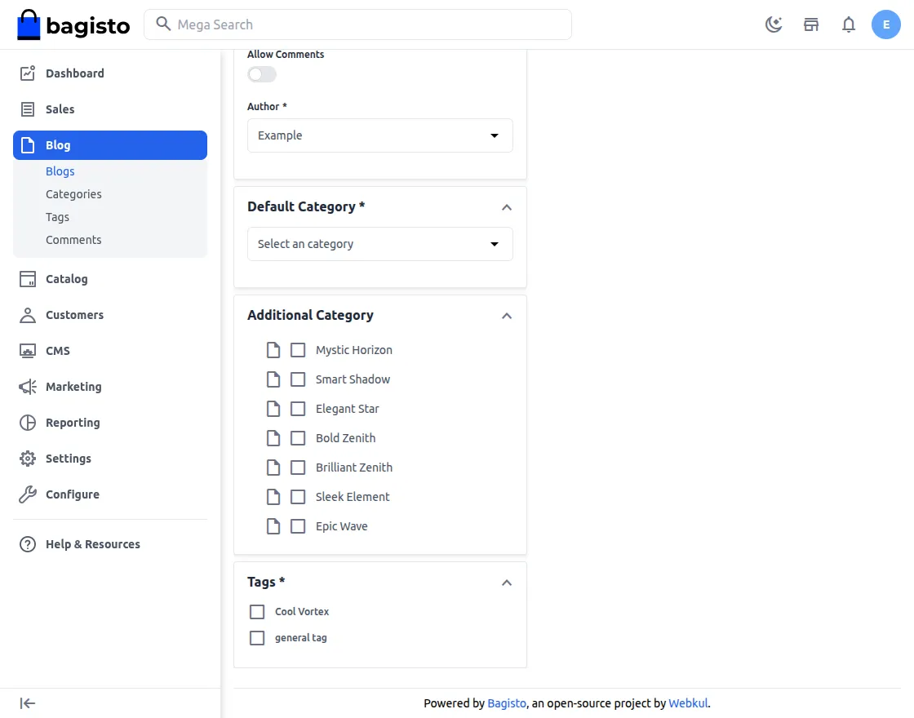Click the file icon beside Epic Wave
The image size is (914, 718).
tap(273, 526)
